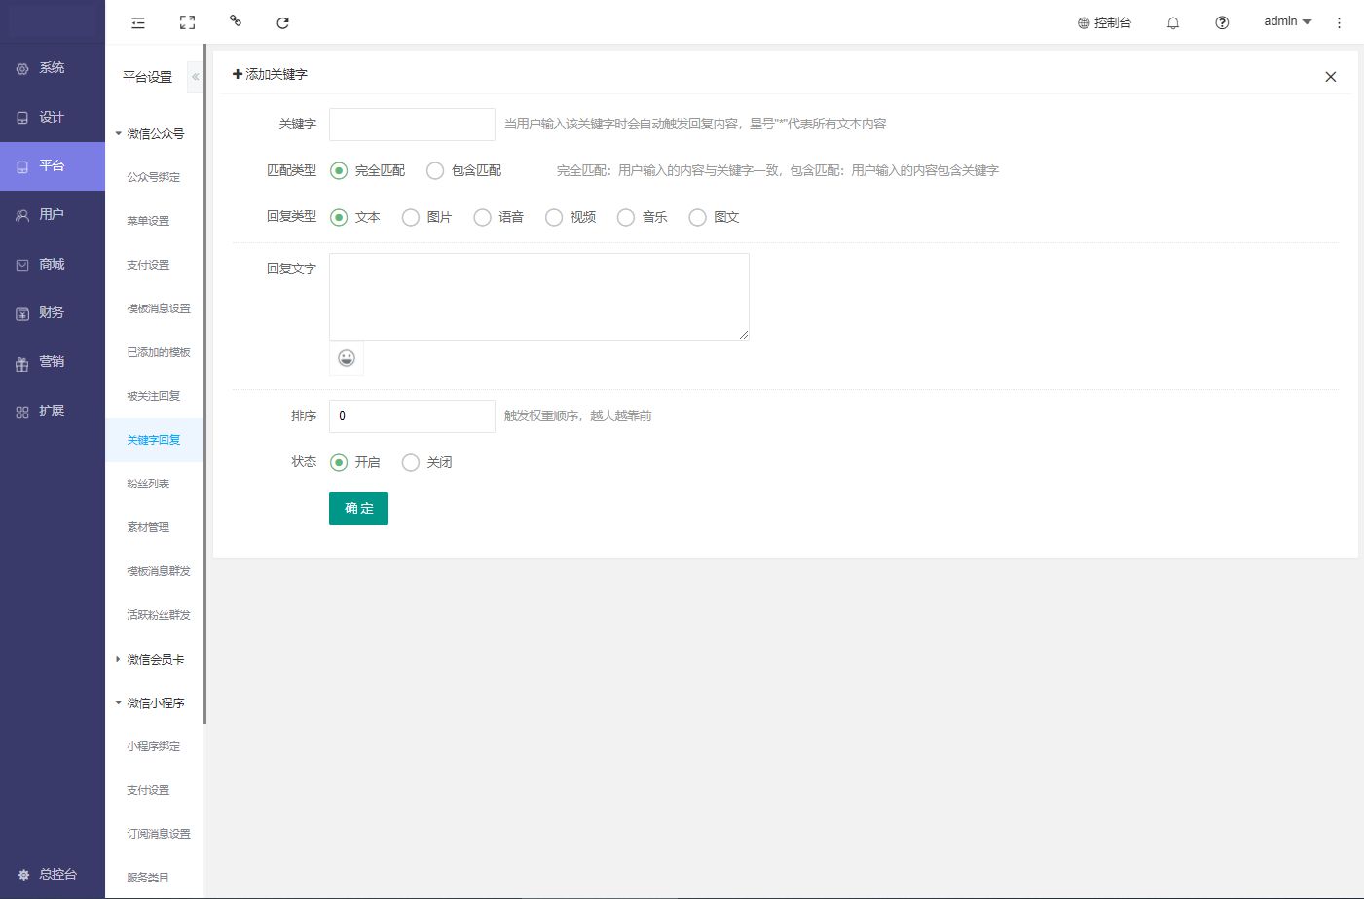Open the help question mark icon
The image size is (1364, 899).
1222,22
